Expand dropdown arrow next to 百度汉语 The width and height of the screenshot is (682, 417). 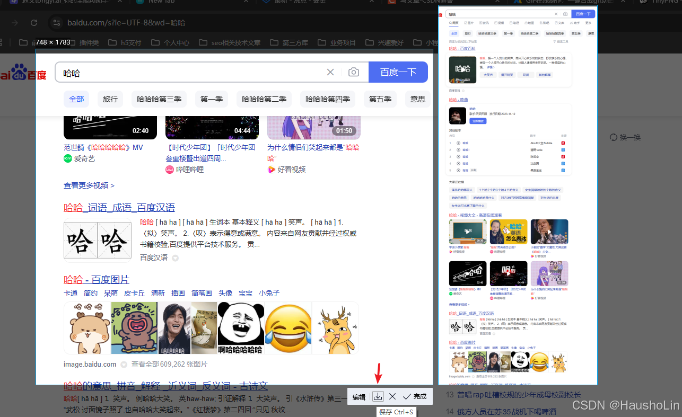pos(175,258)
